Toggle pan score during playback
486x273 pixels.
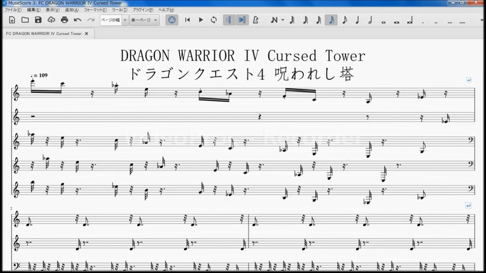coord(242,20)
